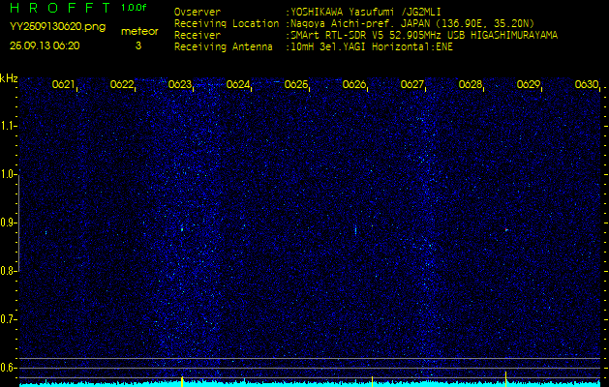
Task: Click the yellow meteor marker below 0626
Action: pyautogui.click(x=372, y=381)
